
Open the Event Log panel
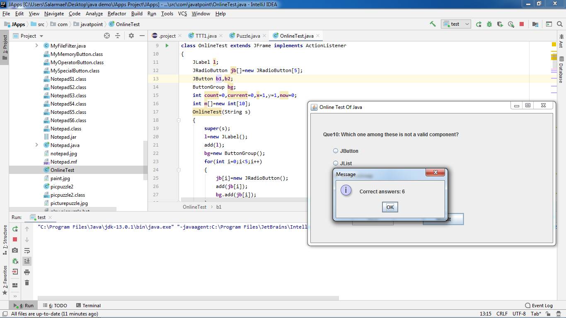click(539, 306)
